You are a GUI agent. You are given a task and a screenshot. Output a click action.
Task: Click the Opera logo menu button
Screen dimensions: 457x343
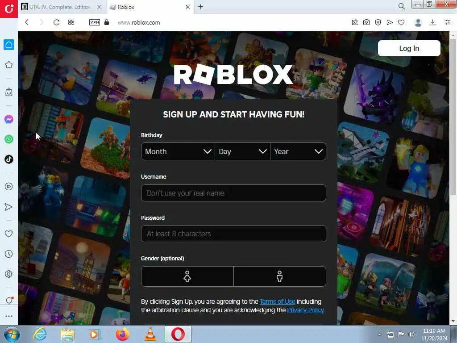click(x=9, y=9)
